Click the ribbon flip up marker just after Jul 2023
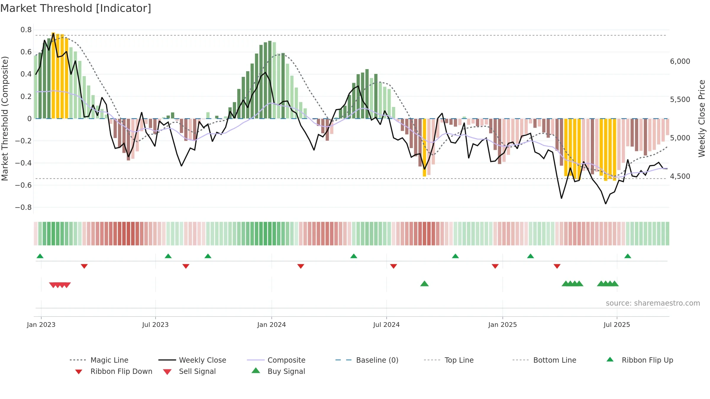Screen dimensions: 710x399 click(168, 256)
